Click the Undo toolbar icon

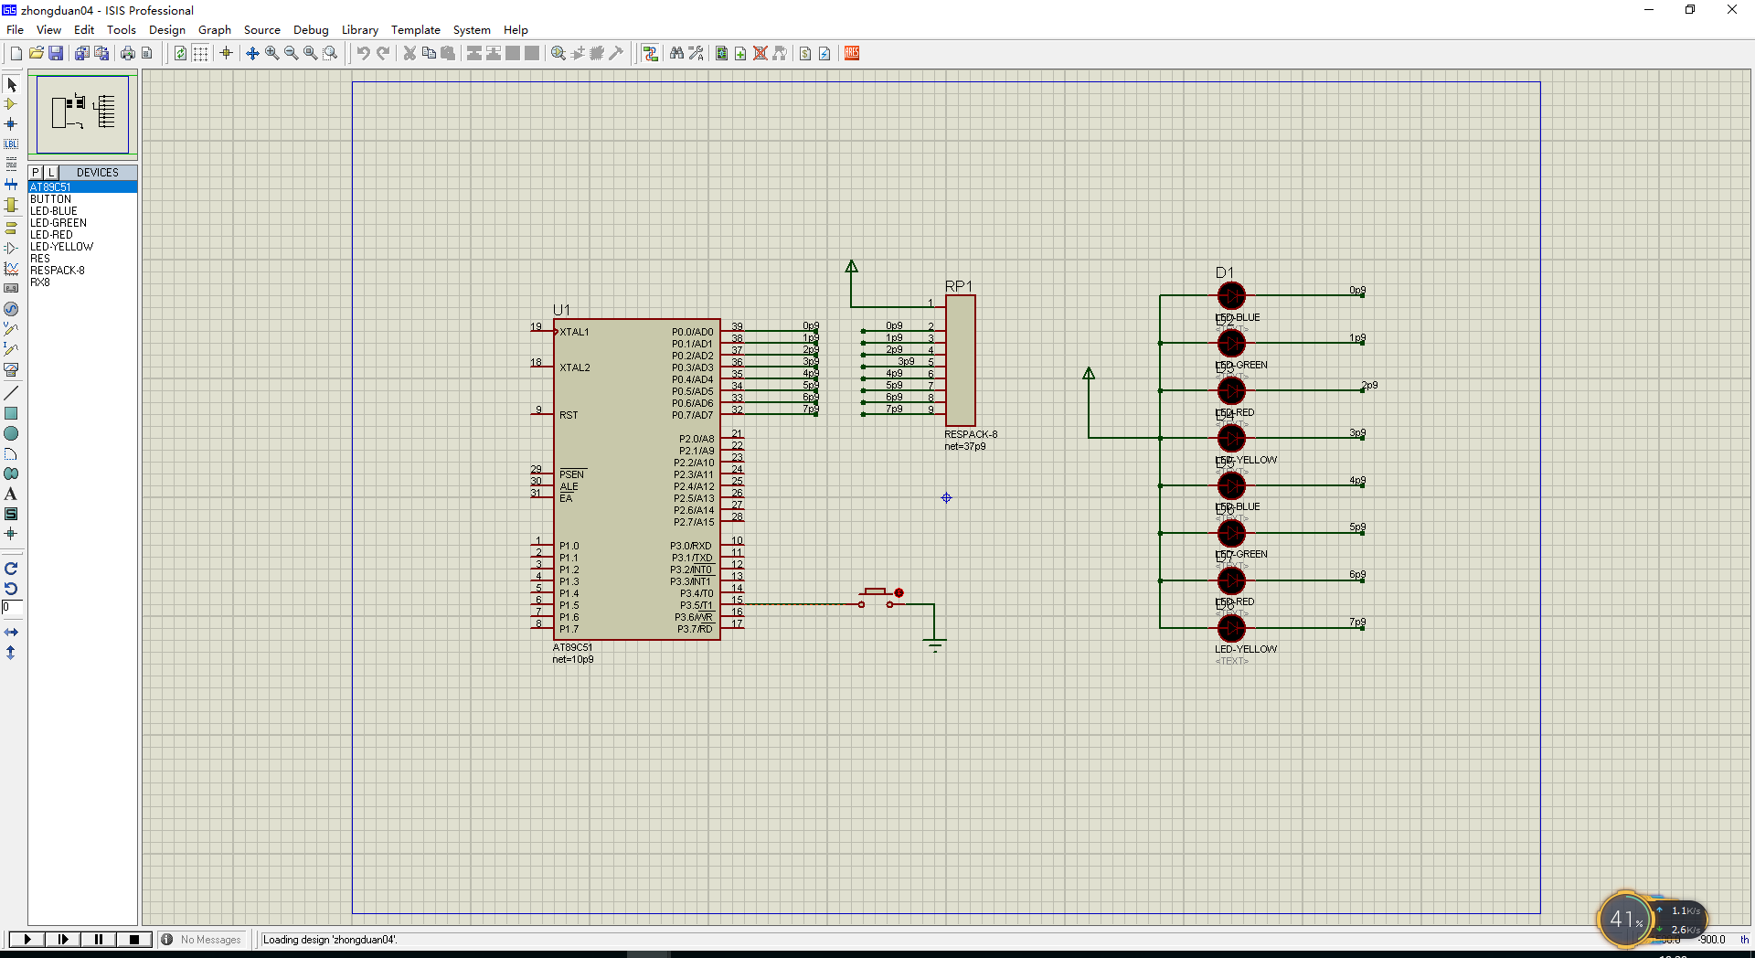coord(364,53)
